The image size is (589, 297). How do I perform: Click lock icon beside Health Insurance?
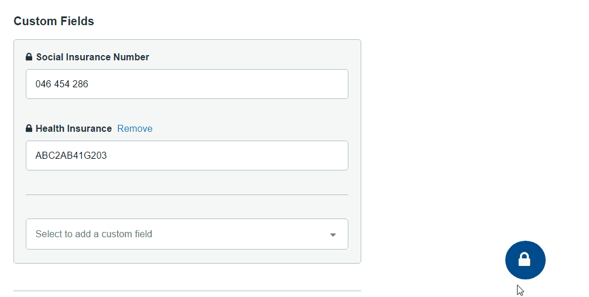click(x=29, y=128)
